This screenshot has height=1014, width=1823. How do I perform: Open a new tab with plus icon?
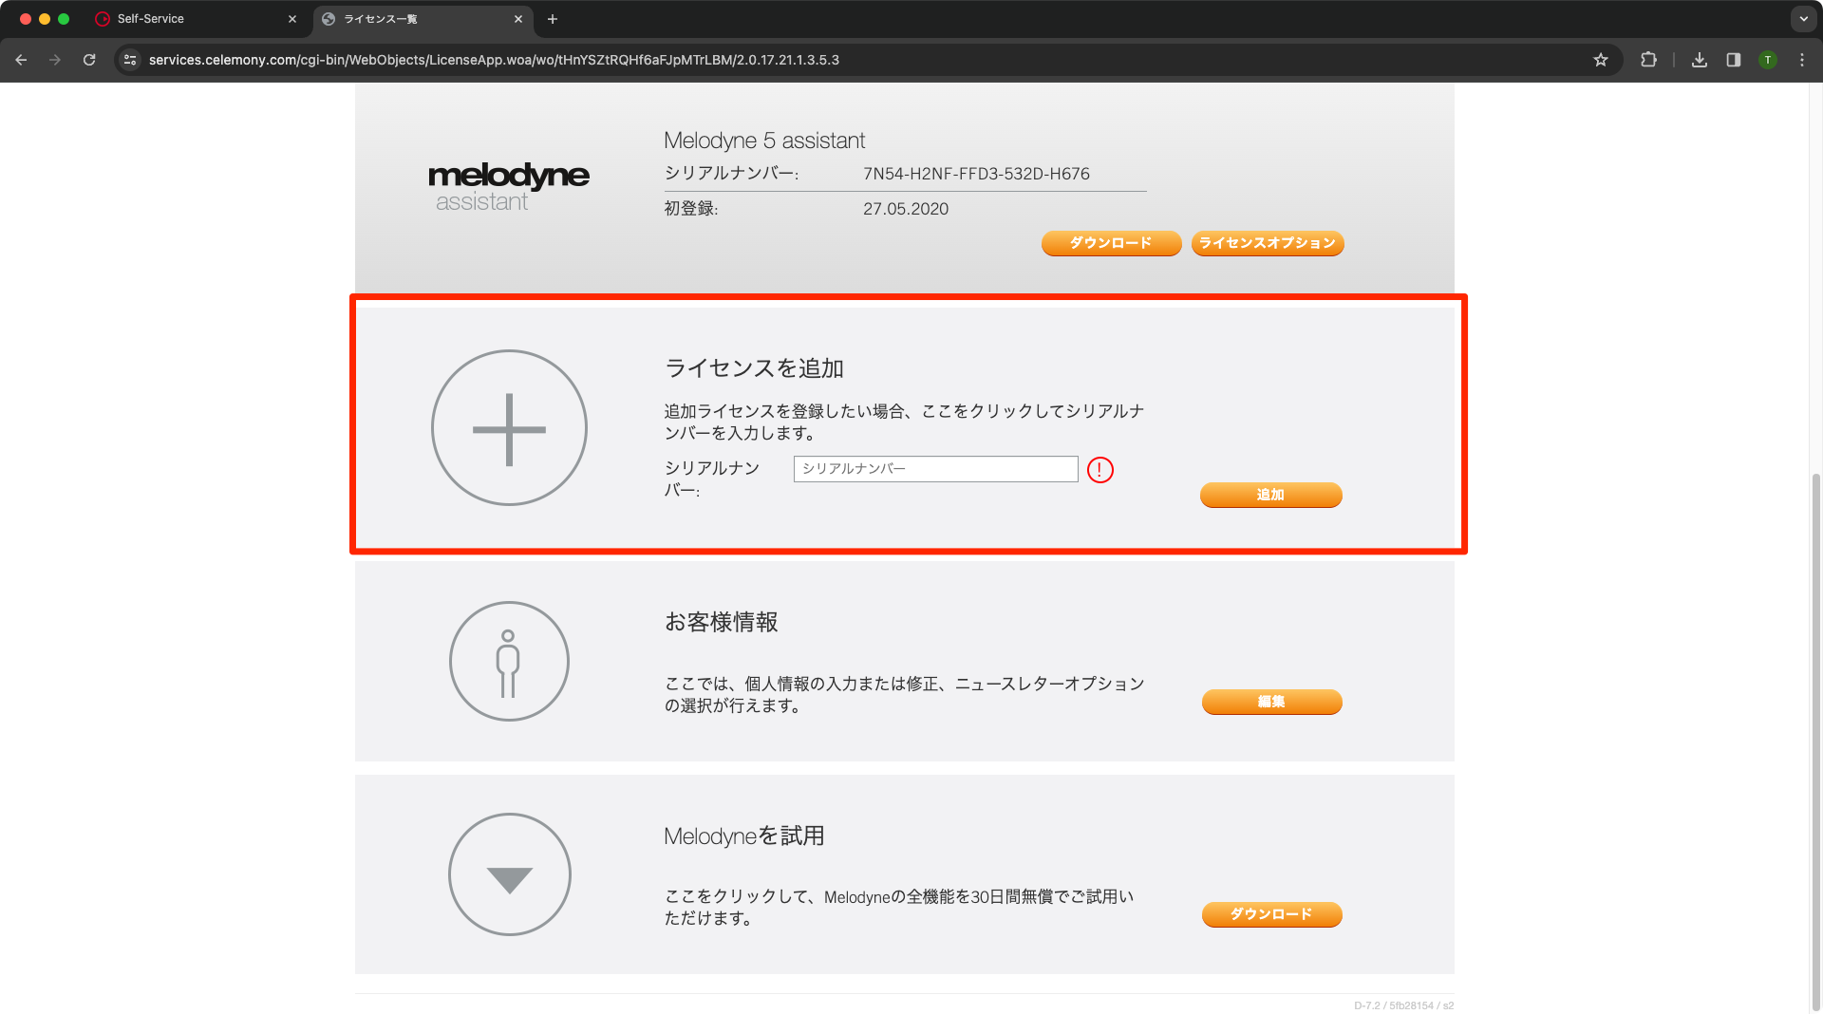click(x=553, y=19)
